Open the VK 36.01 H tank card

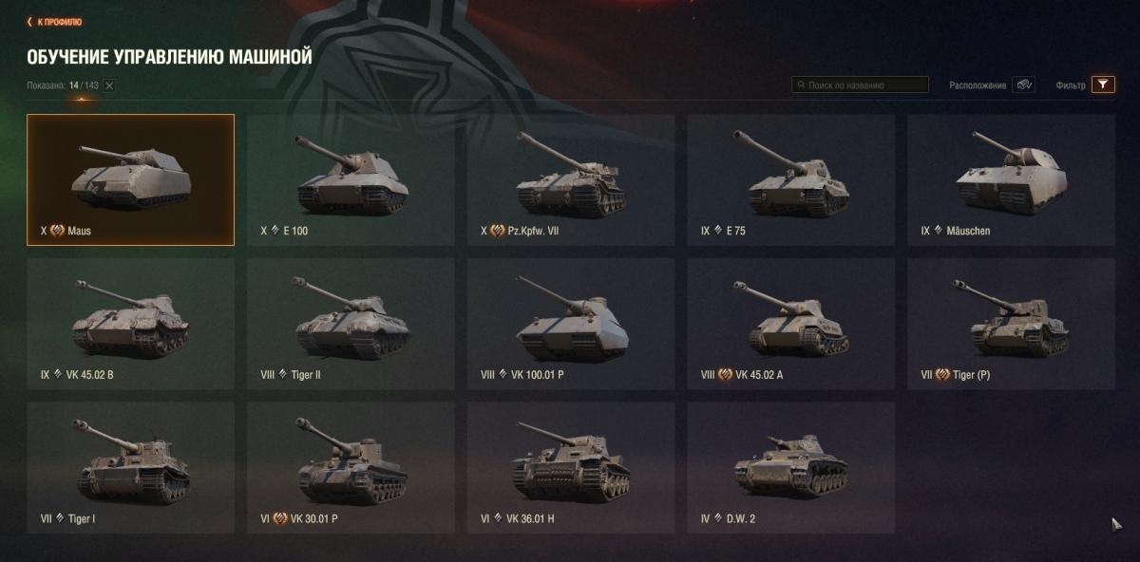click(x=571, y=467)
